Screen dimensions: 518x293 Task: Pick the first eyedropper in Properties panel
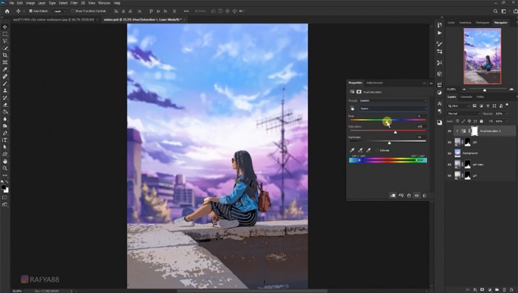(353, 150)
